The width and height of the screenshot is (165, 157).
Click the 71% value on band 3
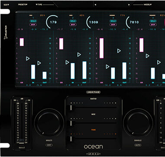pyautogui.click(x=123, y=15)
